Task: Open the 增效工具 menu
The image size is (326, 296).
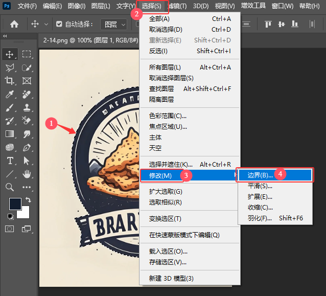Action: 253,6
